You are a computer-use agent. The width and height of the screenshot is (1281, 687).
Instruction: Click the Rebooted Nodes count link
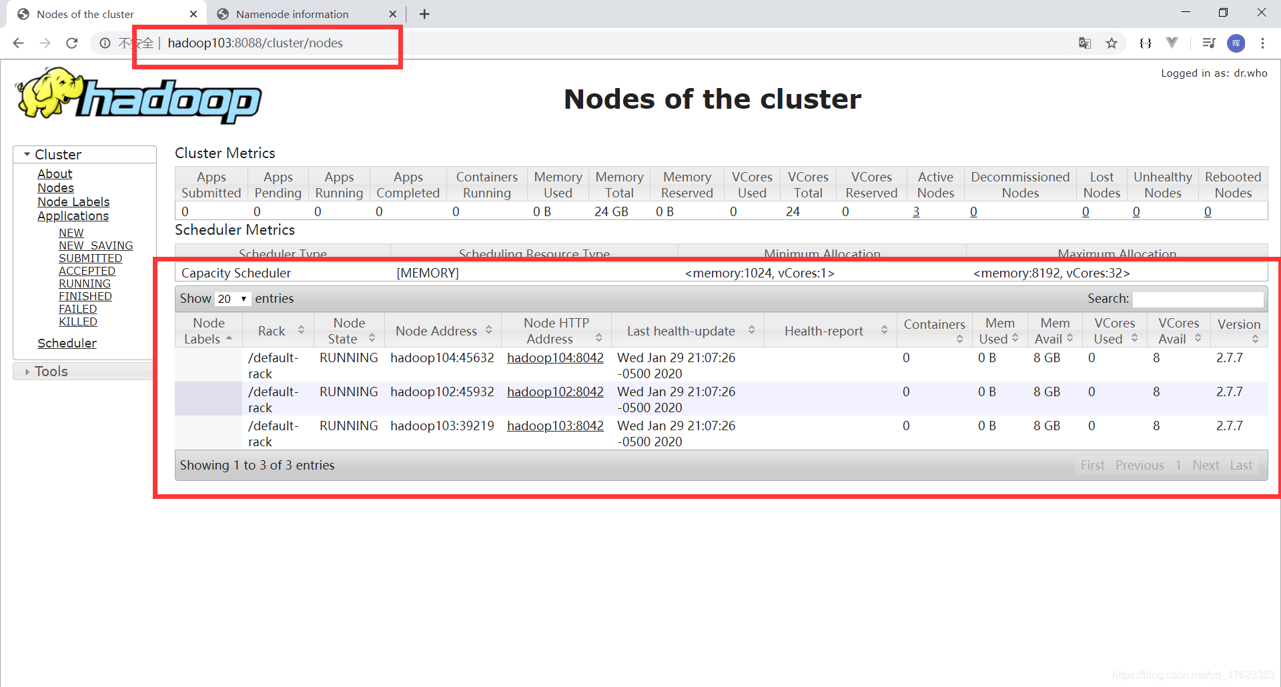[1208, 212]
